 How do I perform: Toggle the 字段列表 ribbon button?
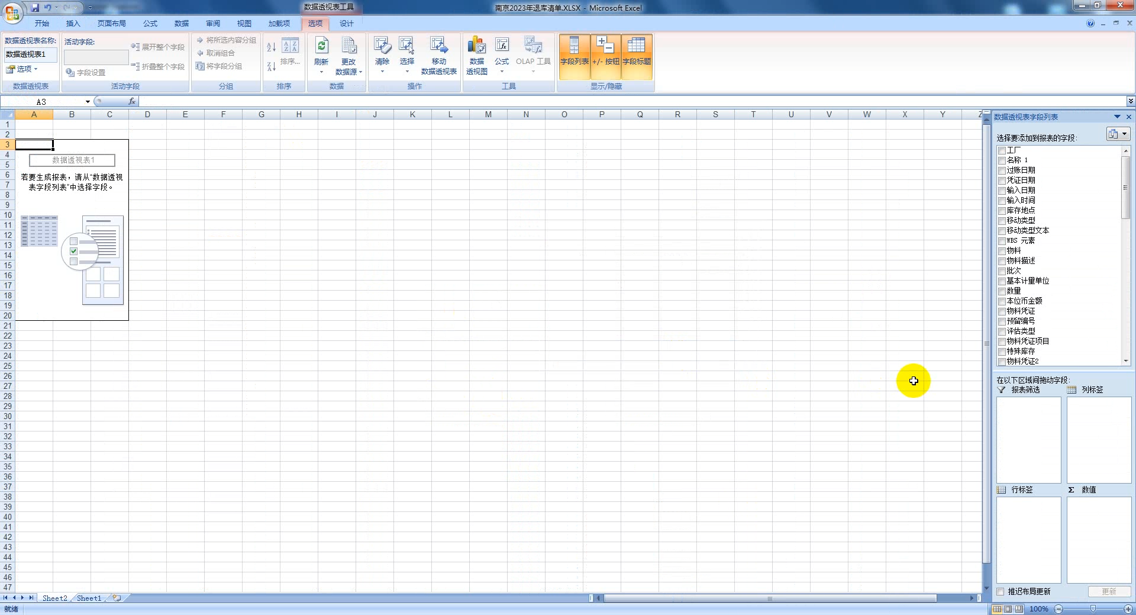pos(574,56)
